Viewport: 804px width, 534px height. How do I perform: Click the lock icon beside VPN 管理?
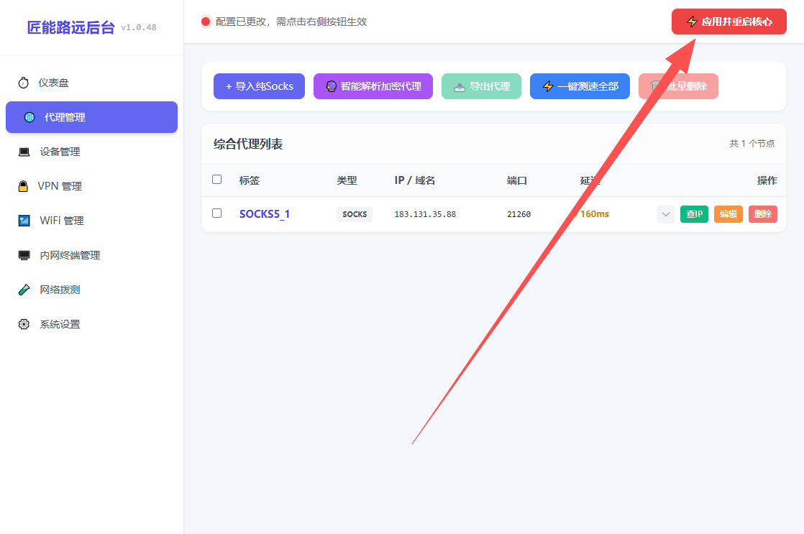[23, 186]
